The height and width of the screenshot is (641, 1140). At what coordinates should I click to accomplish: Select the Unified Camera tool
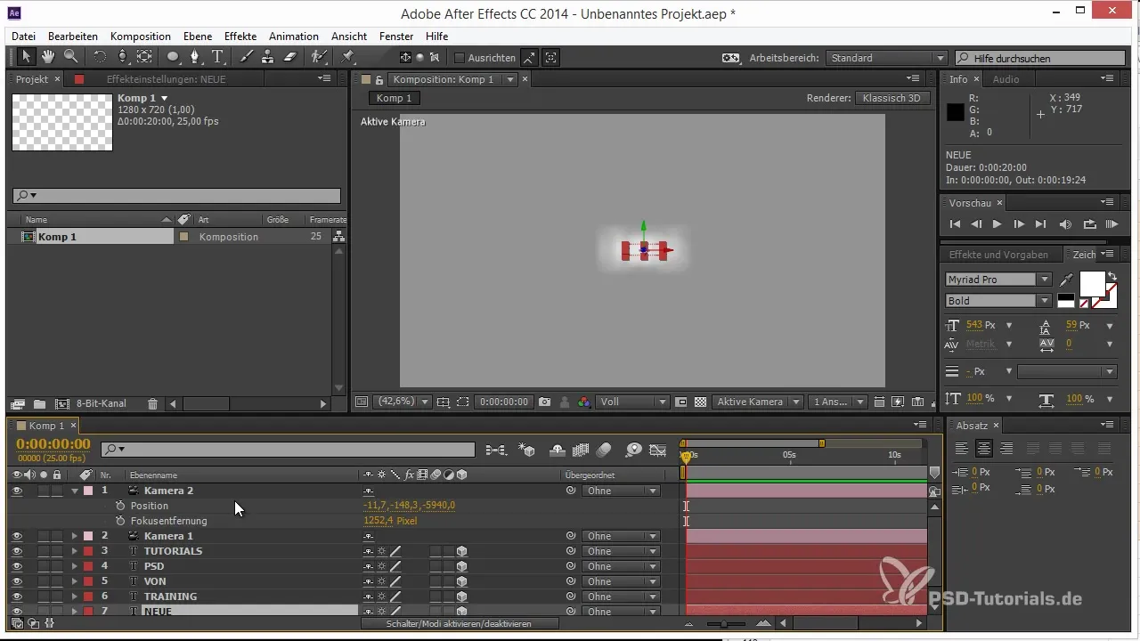(x=122, y=57)
